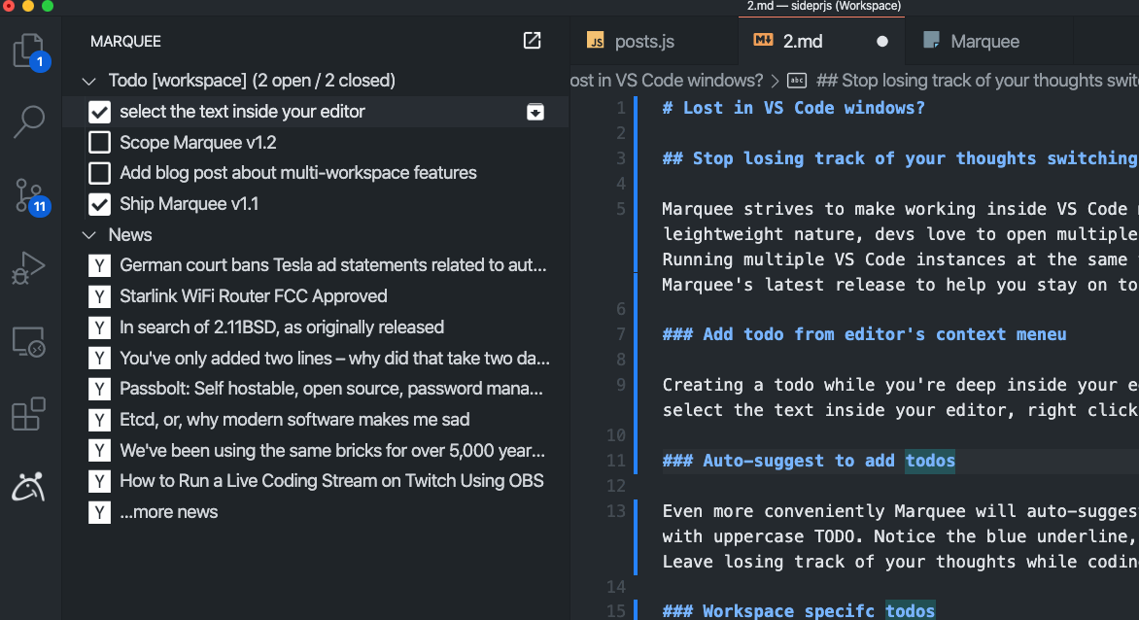Click the abc symbol icon in breadcrumb
Viewport: 1139px width, 620px height.
797,81
